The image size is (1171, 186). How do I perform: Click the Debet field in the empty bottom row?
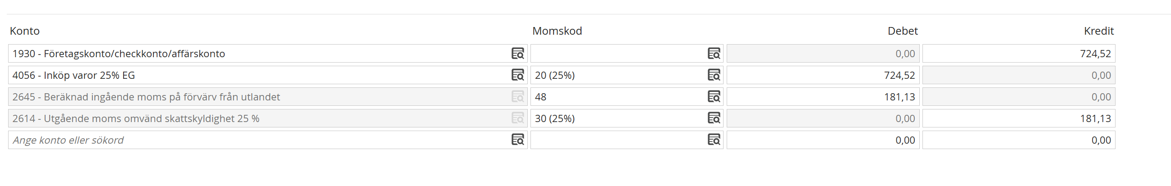[823, 140]
